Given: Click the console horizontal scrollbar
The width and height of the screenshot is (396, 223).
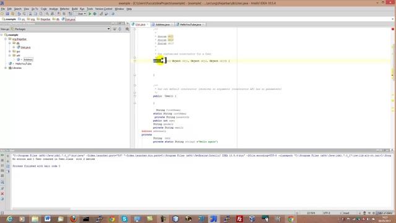Looking at the screenshot, I should tap(41, 209).
